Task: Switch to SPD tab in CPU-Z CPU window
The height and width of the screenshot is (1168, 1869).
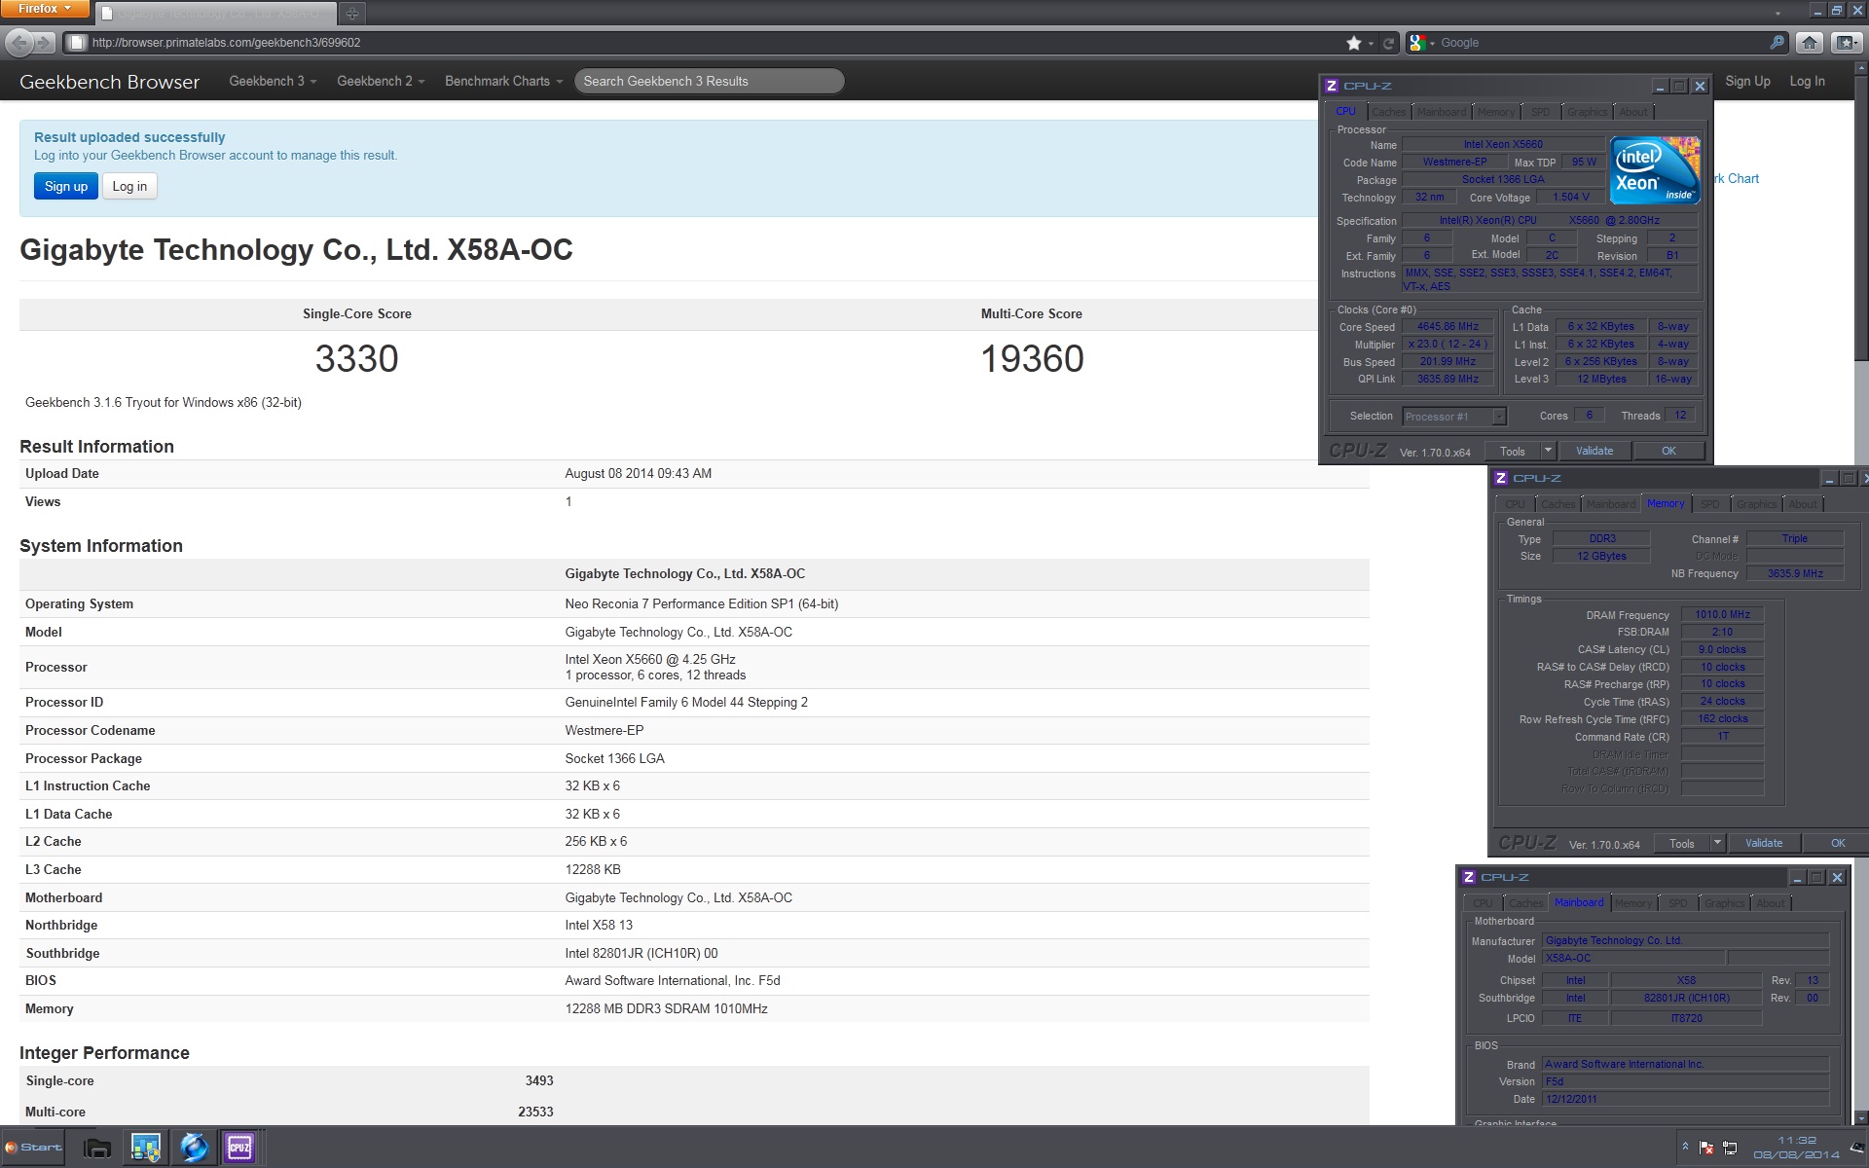Action: point(1541,112)
